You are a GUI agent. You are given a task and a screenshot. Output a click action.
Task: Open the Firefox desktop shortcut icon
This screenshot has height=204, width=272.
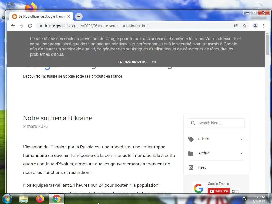(x=31, y=7)
